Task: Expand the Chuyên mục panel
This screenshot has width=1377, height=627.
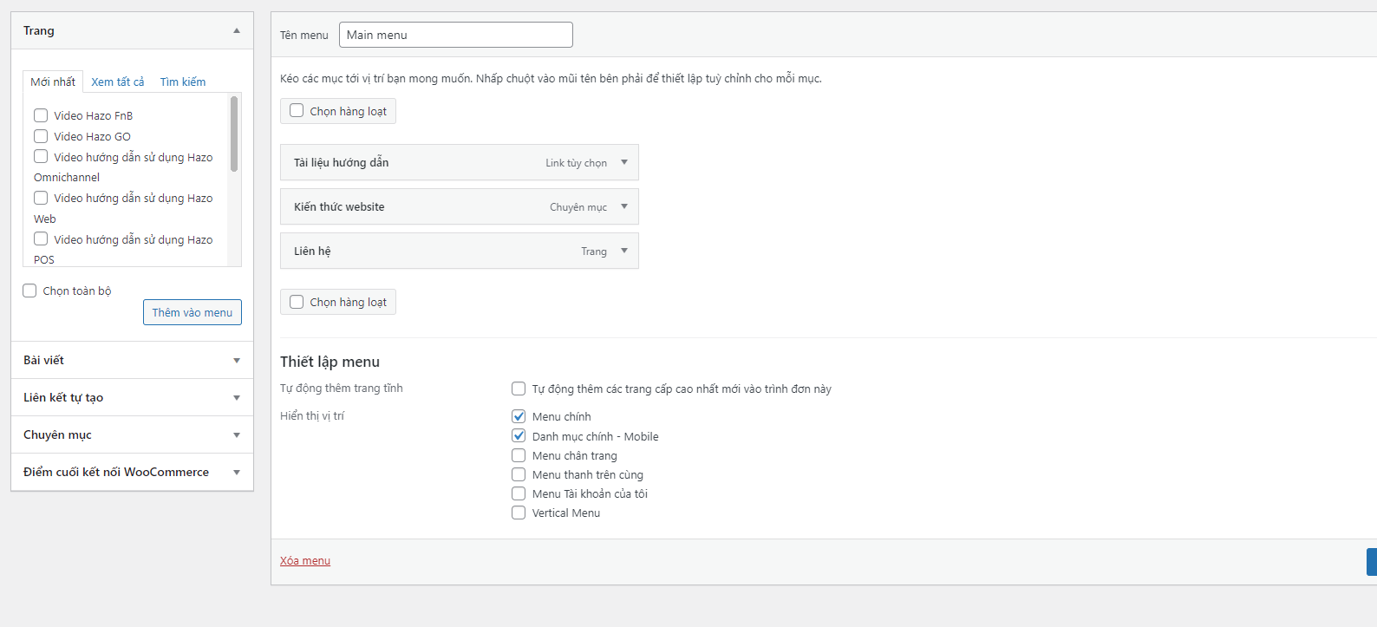Action: (237, 435)
